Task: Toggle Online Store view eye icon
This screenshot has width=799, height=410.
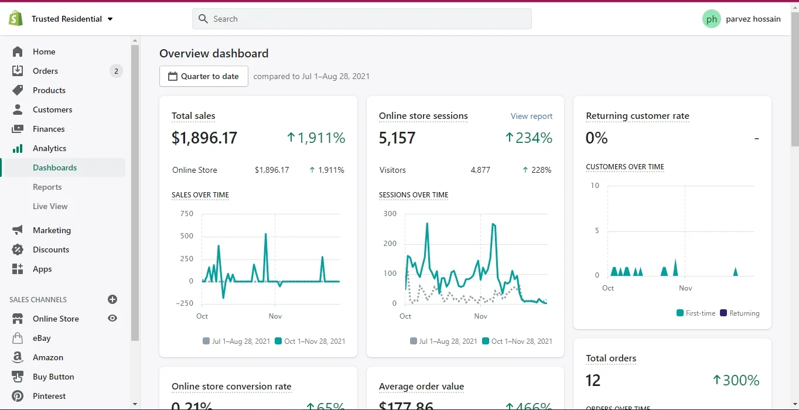Action: click(x=112, y=319)
